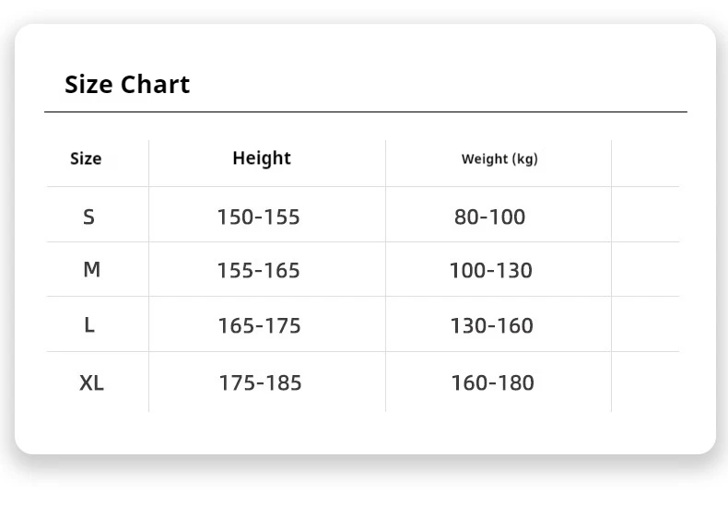Select the S size row label
Image resolution: width=728 pixels, height=505 pixels.
88,217
